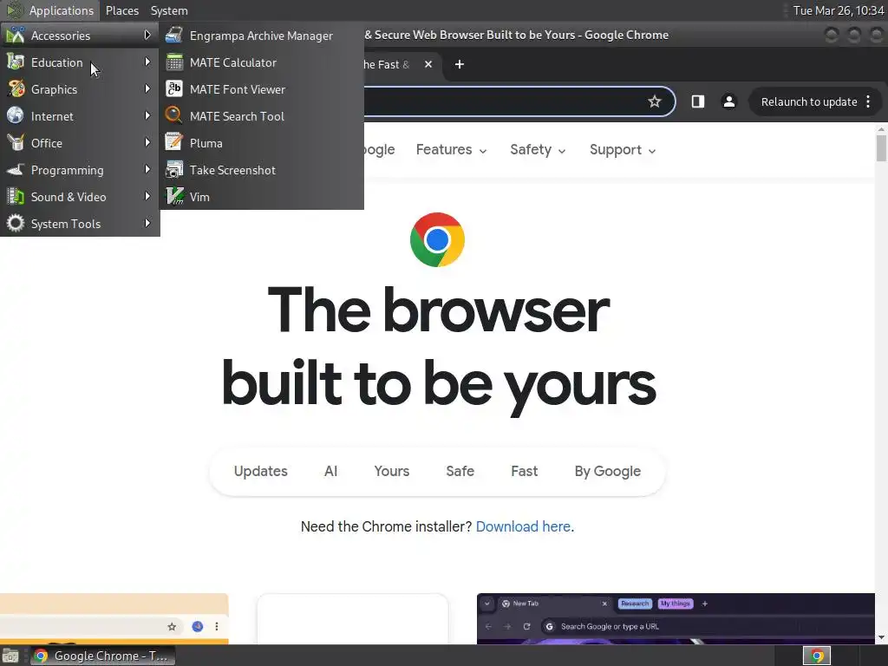Click the dark New Tab preview thumbnail
This screenshot has height=666, width=888.
pyautogui.click(x=676, y=618)
